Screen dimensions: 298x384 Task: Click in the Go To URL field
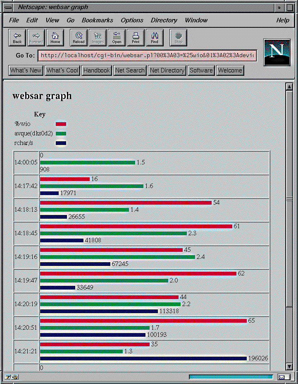click(x=147, y=56)
